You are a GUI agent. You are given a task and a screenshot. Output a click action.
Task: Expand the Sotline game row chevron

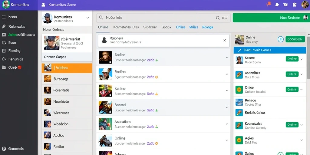pos(227,57)
